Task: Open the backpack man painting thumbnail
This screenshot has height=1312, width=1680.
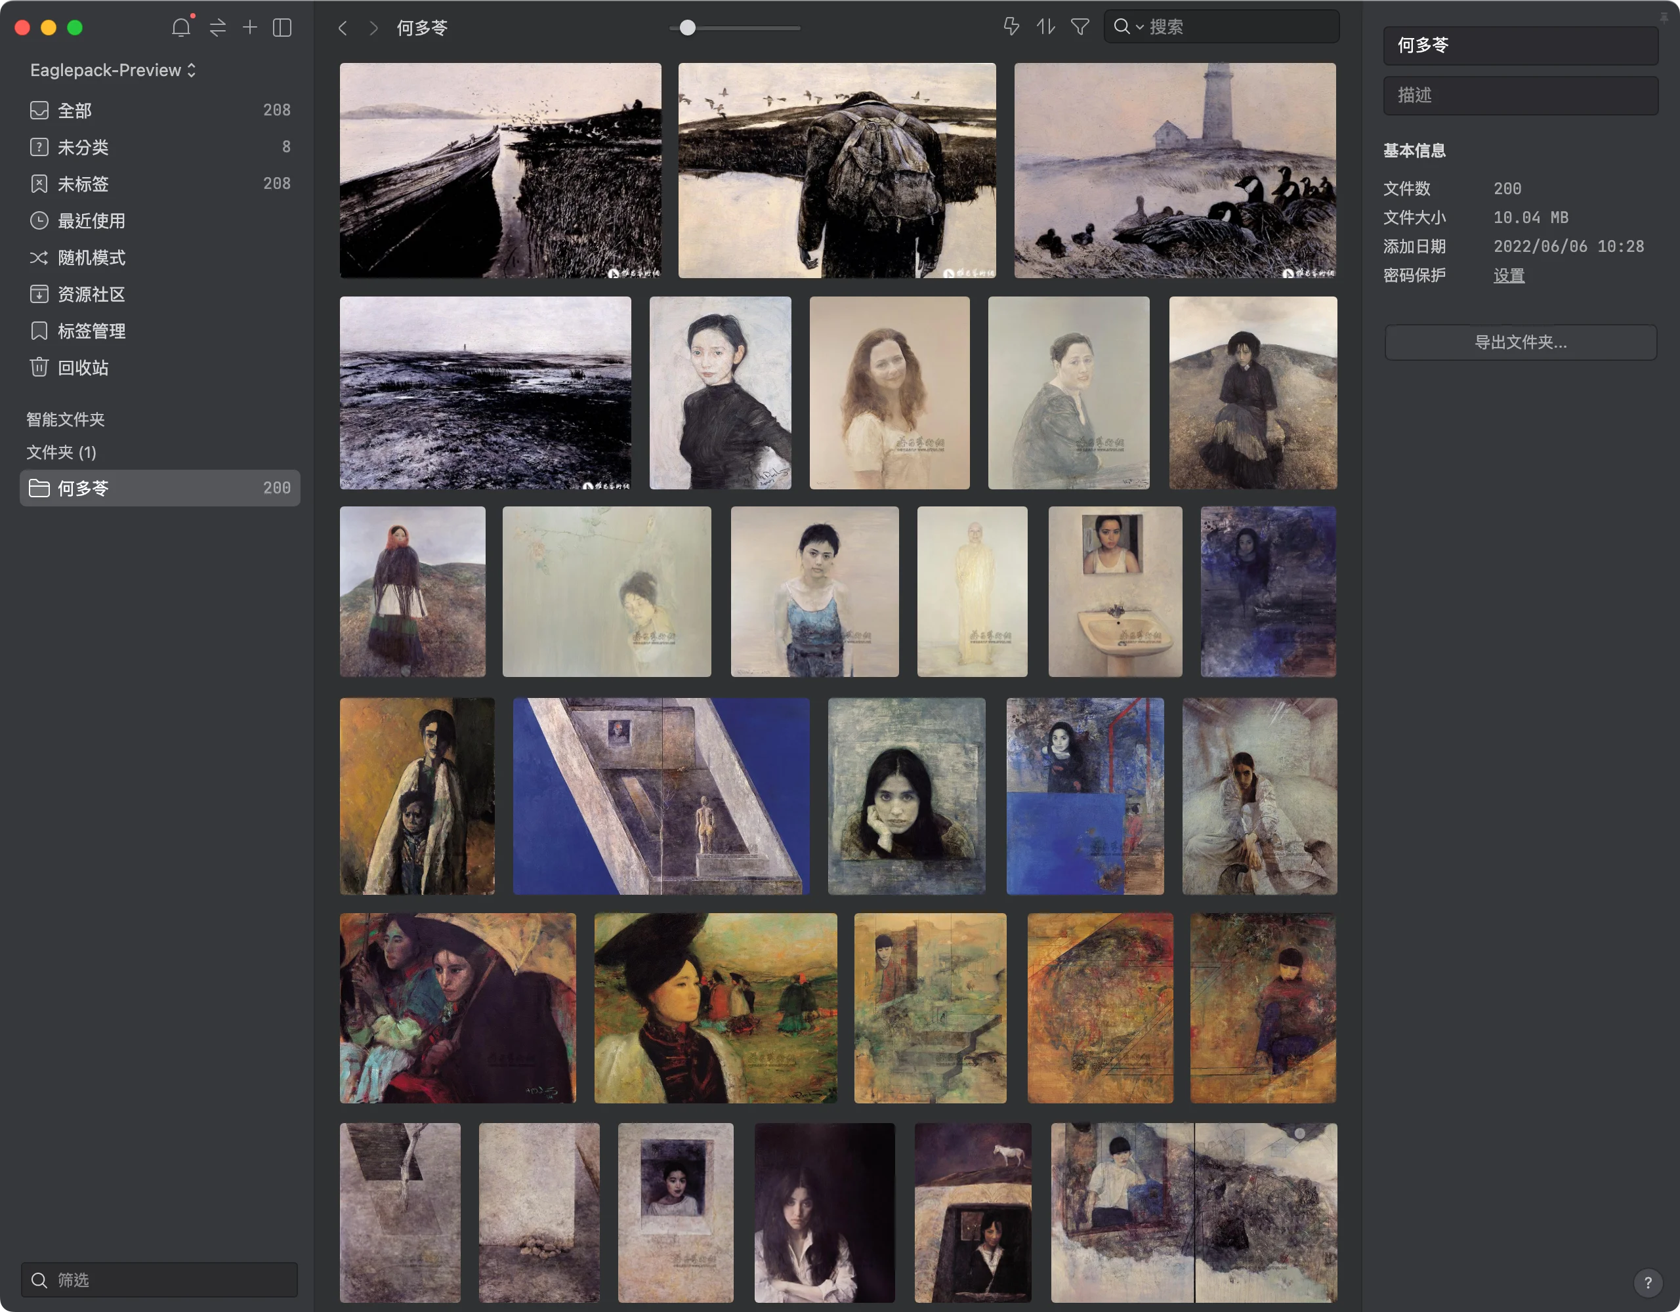Action: pos(837,171)
